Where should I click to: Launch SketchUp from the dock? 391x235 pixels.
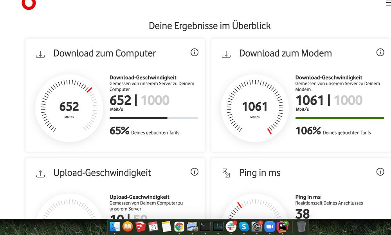[x=141, y=226]
